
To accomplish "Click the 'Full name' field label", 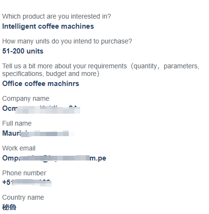I will [x=17, y=123].
